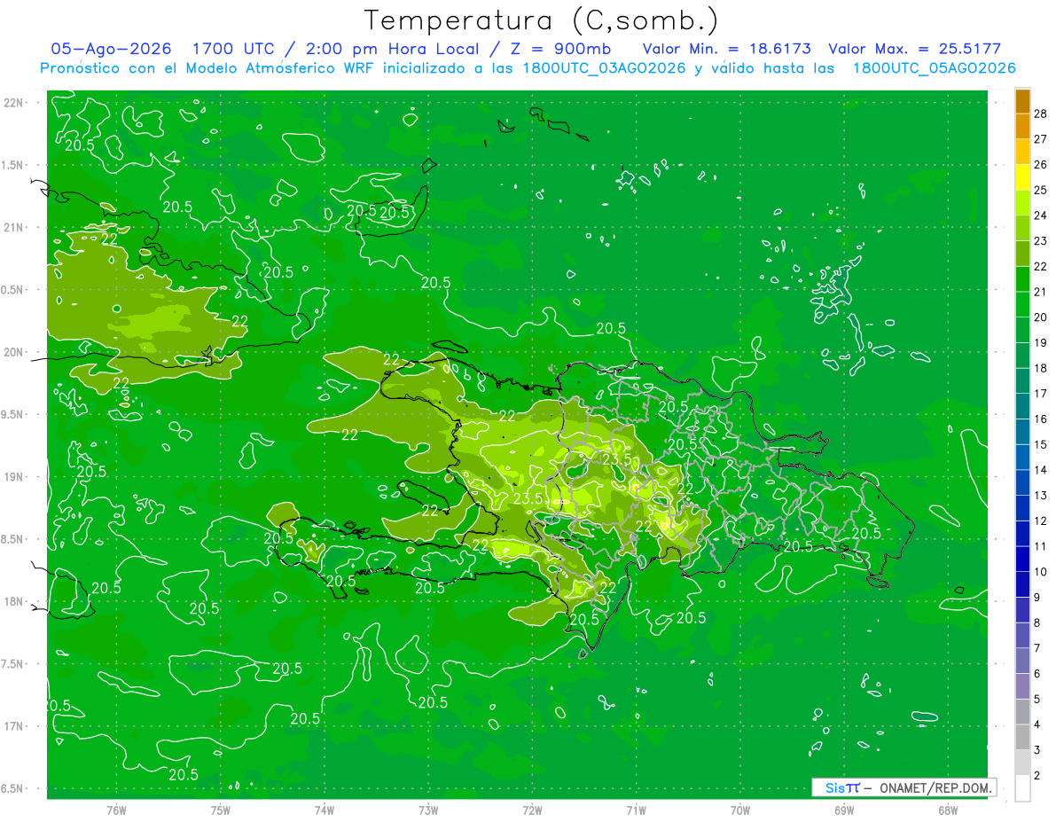The image size is (1064, 822).
Task: Click the legend value "13"
Action: pyautogui.click(x=1041, y=495)
